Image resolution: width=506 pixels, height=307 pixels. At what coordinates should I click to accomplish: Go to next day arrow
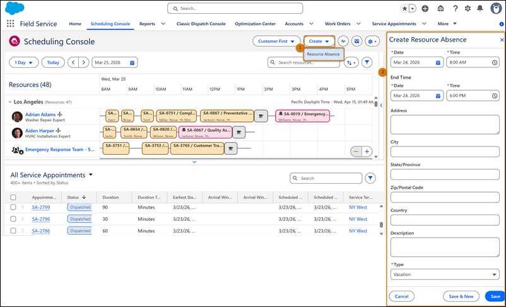[x=84, y=62]
